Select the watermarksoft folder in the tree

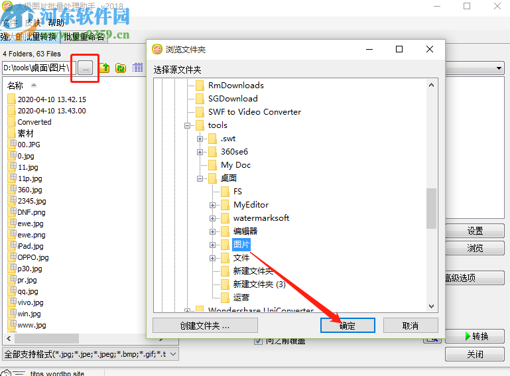[261, 218]
